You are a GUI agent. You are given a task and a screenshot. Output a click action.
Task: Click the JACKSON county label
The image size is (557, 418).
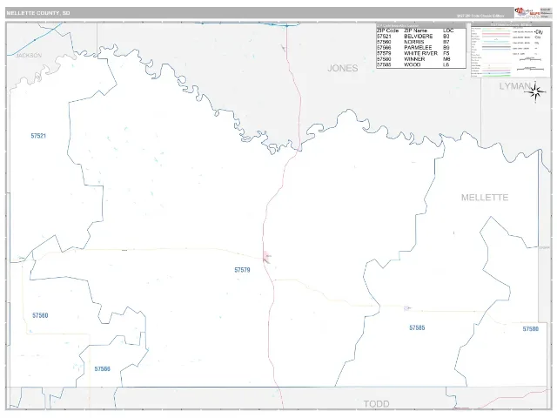click(29, 56)
